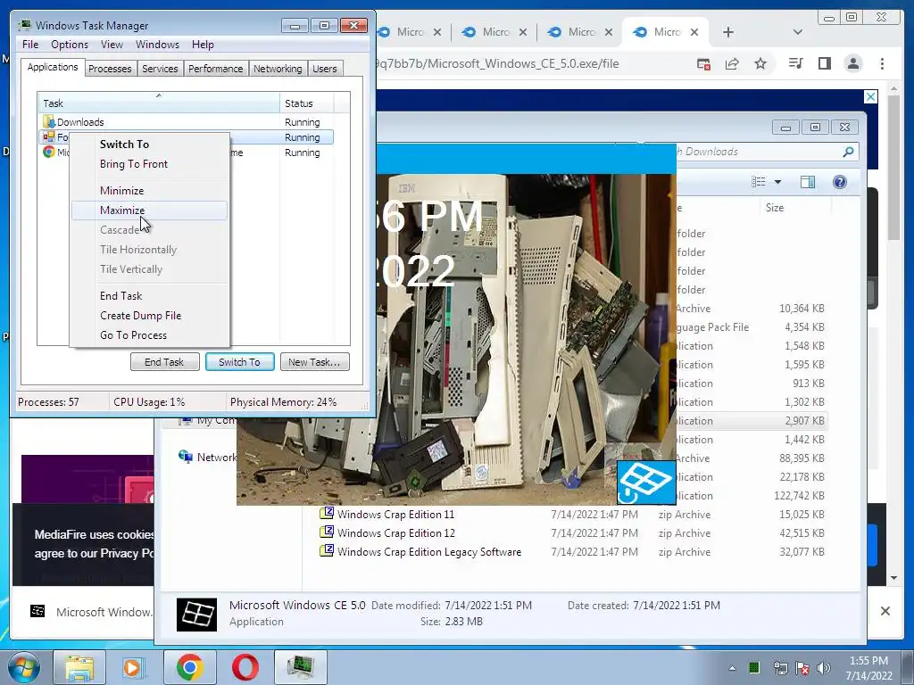914x685 pixels.
Task: Click the volume speaker tray icon
Action: click(x=824, y=668)
